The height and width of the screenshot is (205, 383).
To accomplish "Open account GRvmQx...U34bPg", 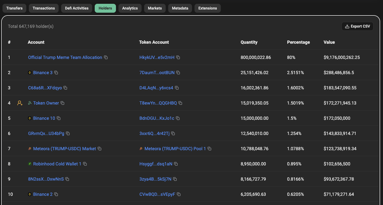I will (46, 133).
